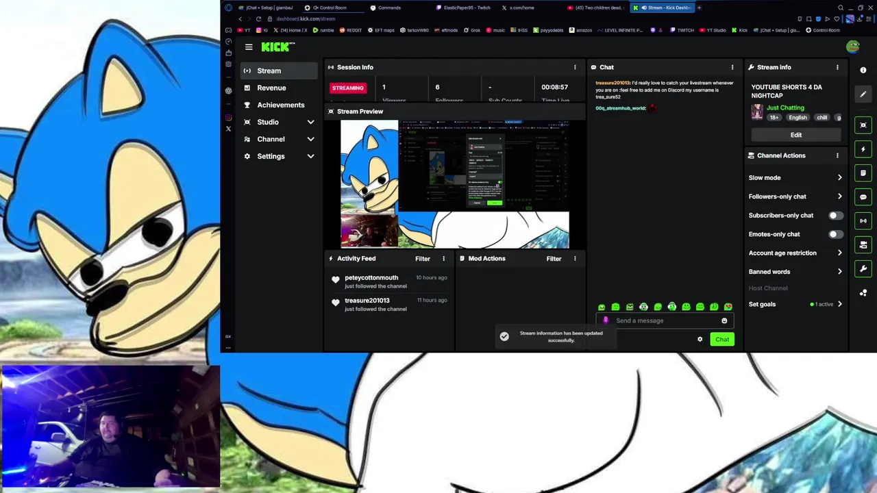The height and width of the screenshot is (493, 877).
Task: Open Set goals settings
Action: (795, 304)
